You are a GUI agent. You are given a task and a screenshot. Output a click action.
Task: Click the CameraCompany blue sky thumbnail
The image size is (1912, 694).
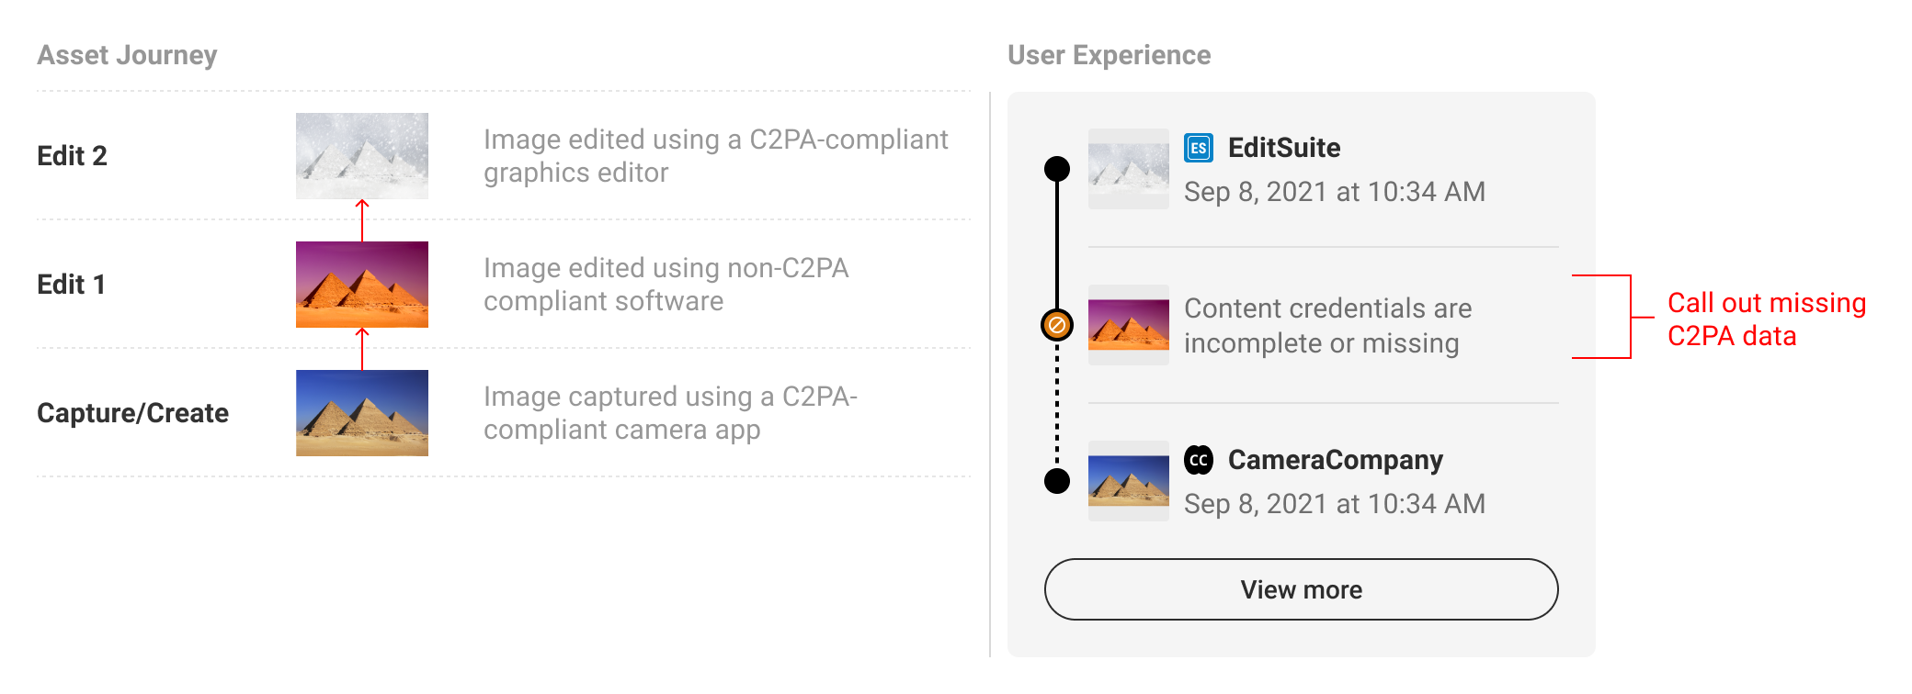(1129, 481)
